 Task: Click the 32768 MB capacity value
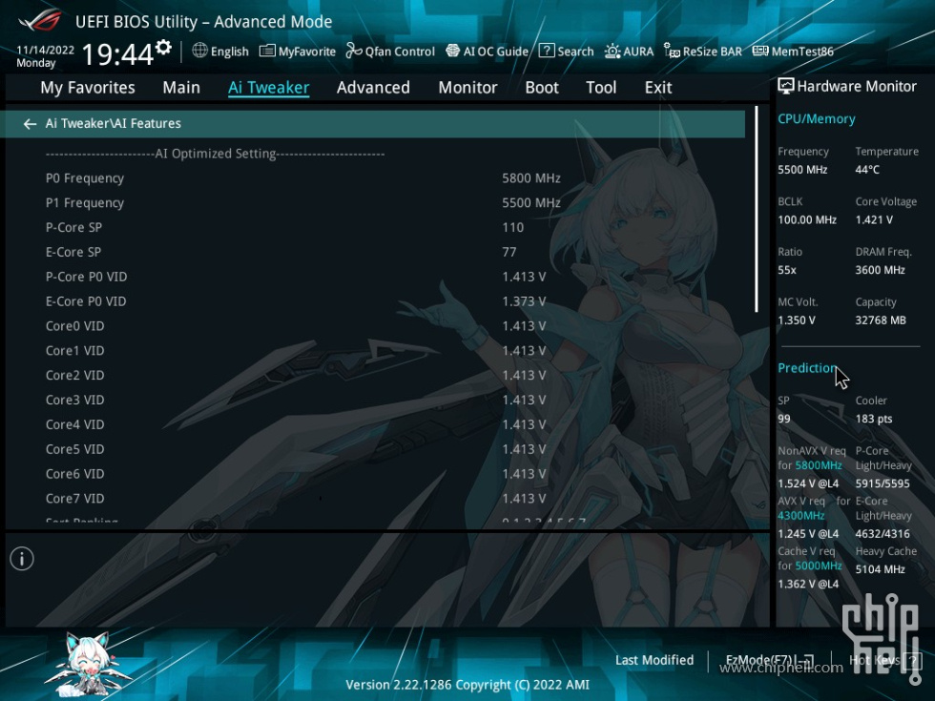(x=880, y=320)
